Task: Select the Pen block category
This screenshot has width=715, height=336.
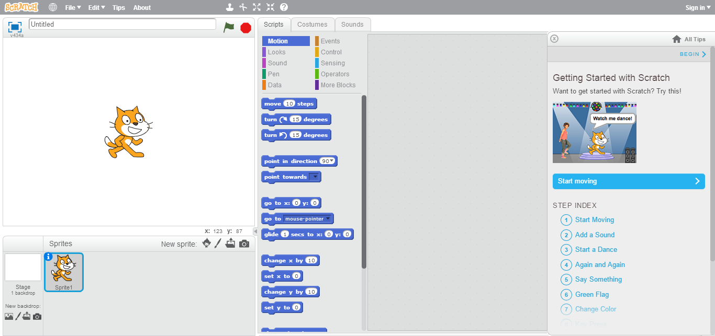Action: tap(286, 74)
